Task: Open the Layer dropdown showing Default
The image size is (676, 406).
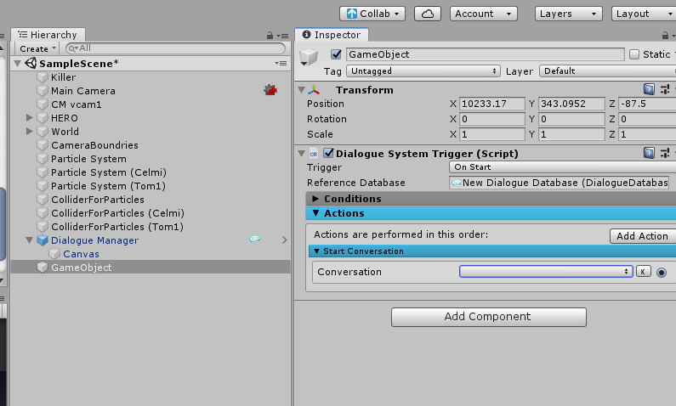Action: 607,71
